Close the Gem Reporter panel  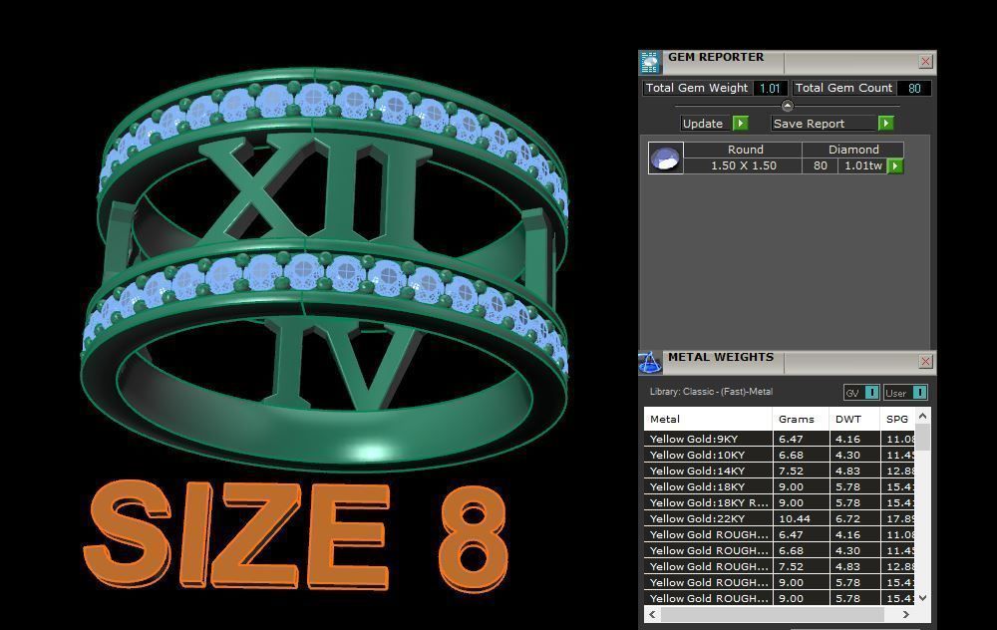click(x=926, y=62)
